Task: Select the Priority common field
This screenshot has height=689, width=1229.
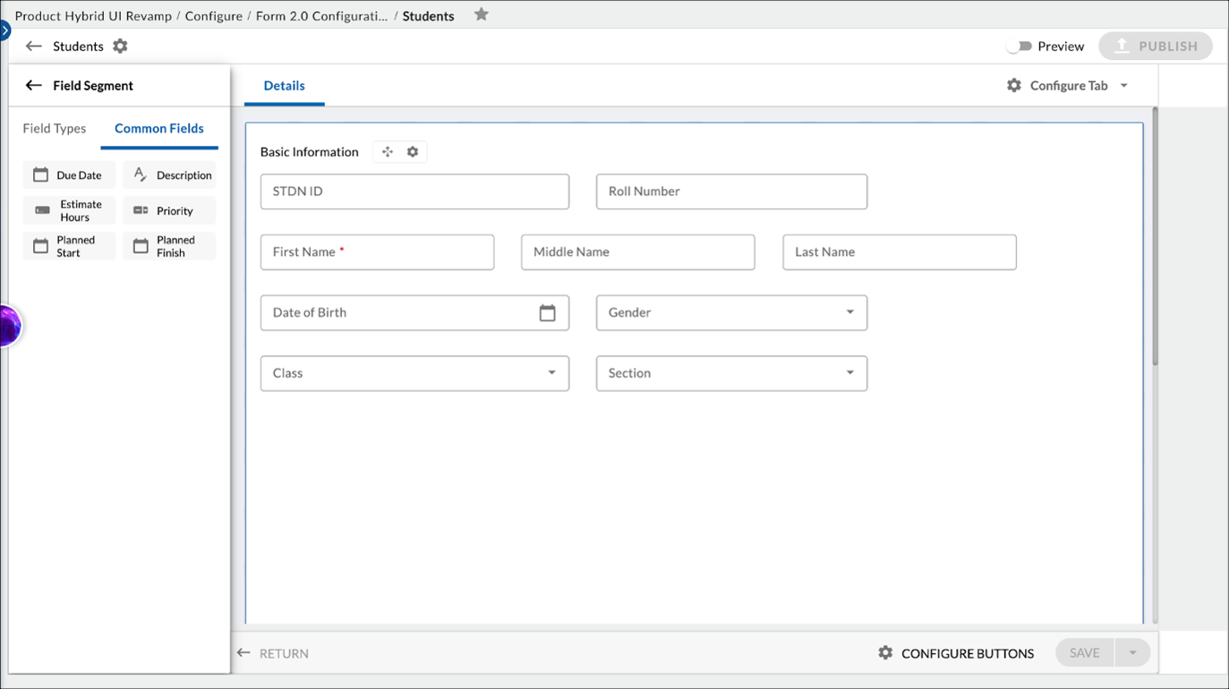Action: click(169, 210)
